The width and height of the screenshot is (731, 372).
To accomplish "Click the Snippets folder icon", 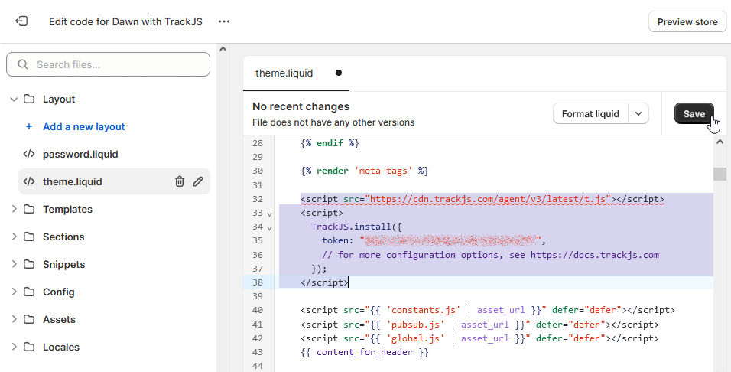I will click(29, 264).
